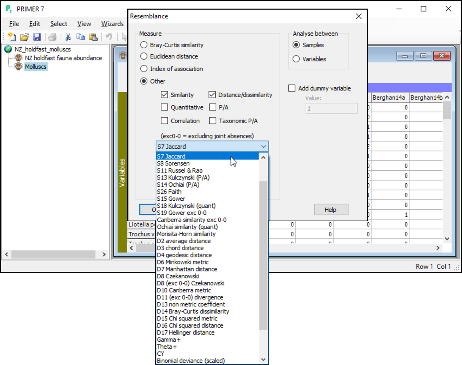Choose D7 Manhattan distance option

coord(208,269)
